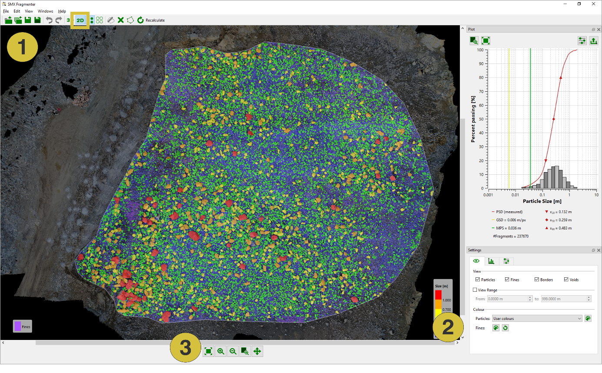This screenshot has width=602, height=373.
Task: Click the viewer's vertical scrollbar up arrow
Action: click(x=462, y=28)
